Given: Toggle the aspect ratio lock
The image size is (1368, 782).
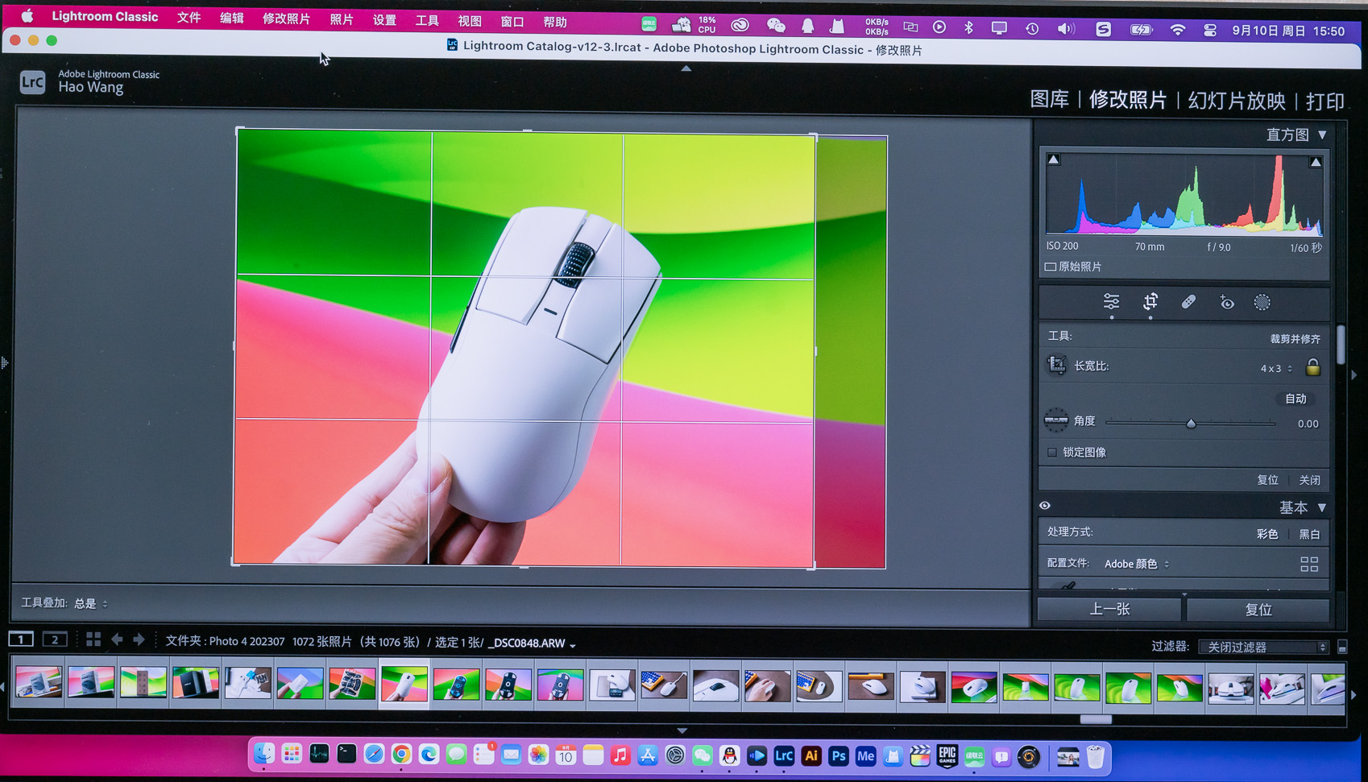Looking at the screenshot, I should point(1312,367).
